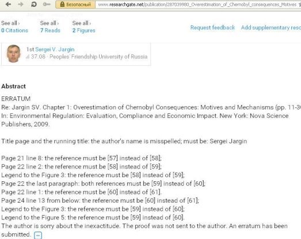The height and width of the screenshot is (239, 301).
Task: Click Add supplementary resources
Action: (271, 28)
